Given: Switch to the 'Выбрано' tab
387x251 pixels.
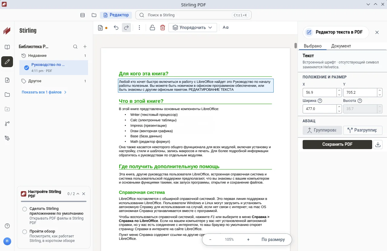Looking at the screenshot, I should coord(313,46).
